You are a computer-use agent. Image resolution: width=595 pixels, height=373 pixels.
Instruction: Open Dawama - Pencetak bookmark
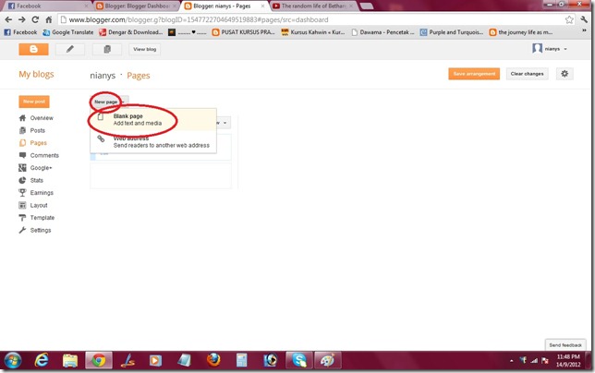[x=382, y=32]
